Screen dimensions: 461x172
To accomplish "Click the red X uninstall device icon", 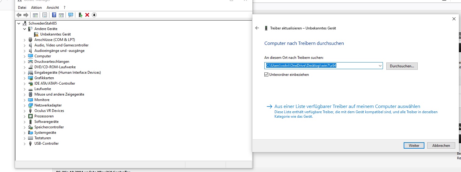I will click(87, 15).
